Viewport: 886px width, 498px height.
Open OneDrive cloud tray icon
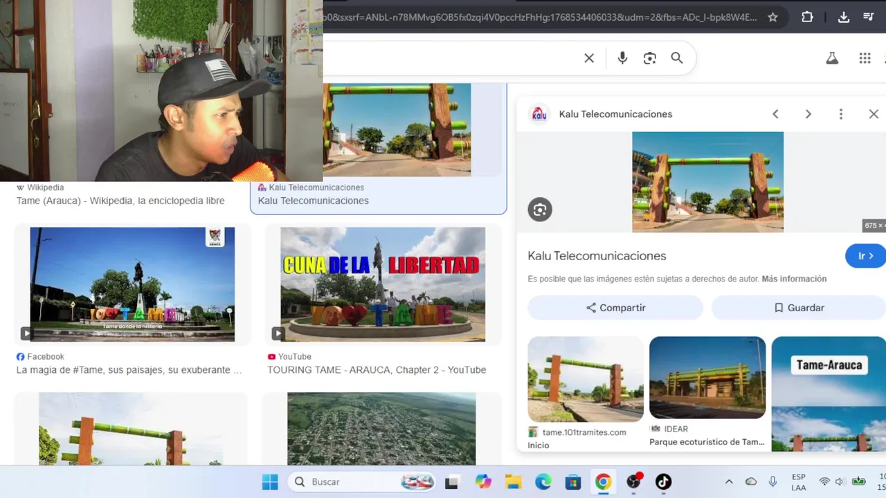coord(751,482)
